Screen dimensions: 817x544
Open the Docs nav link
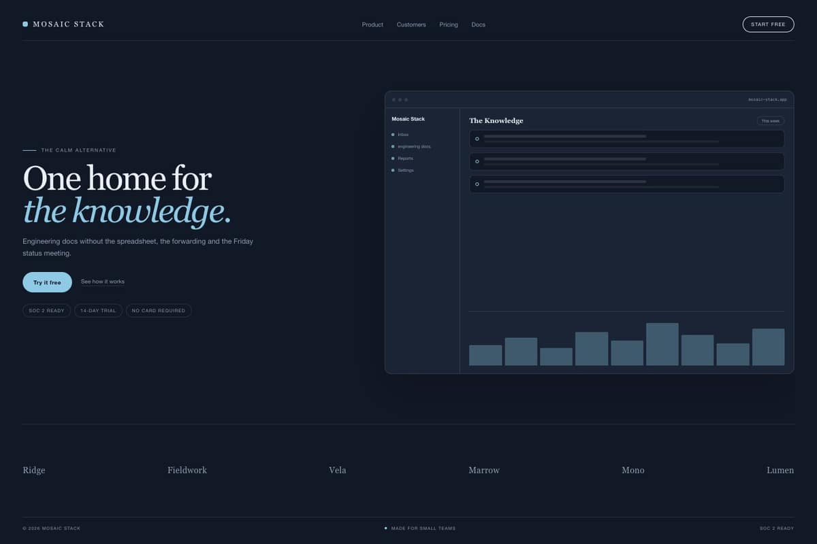coord(478,24)
